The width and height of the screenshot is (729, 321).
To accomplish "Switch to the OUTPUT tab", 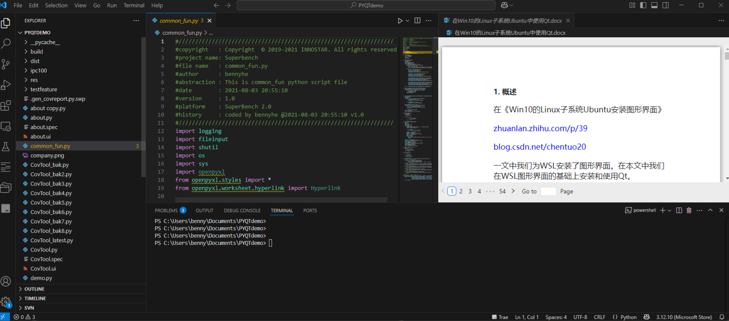I will pos(204,210).
